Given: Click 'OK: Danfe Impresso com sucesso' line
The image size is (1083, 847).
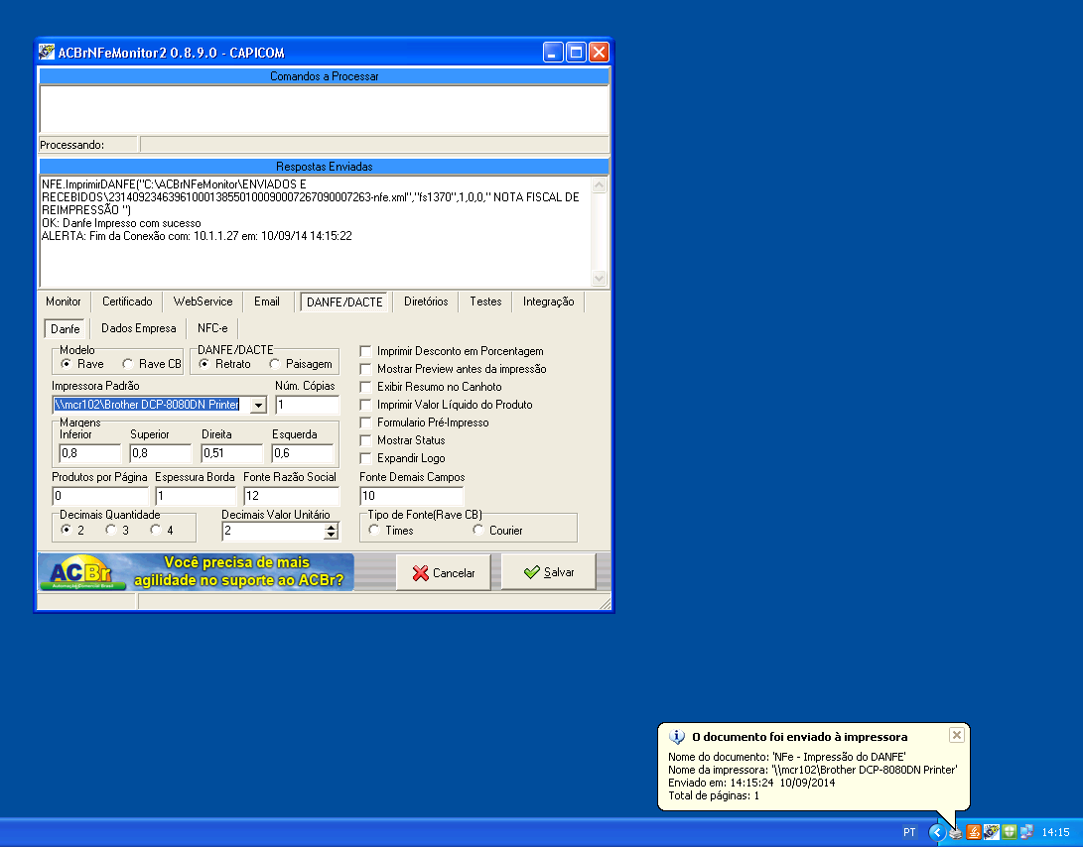Looking at the screenshot, I should coord(121,223).
